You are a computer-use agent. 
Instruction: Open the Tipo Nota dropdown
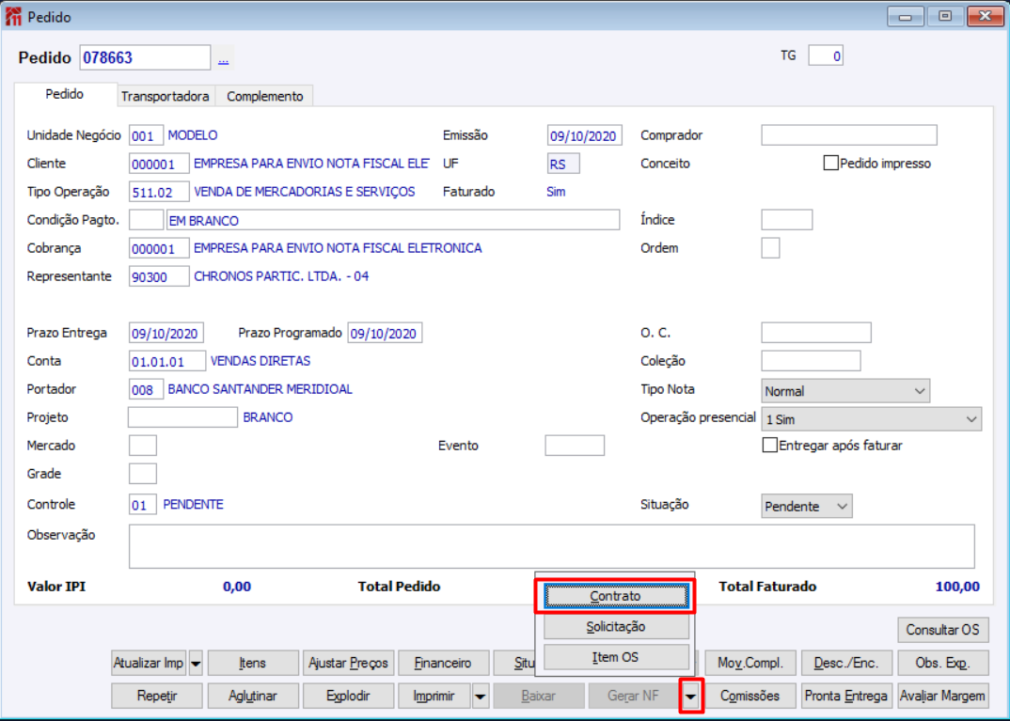[845, 391]
